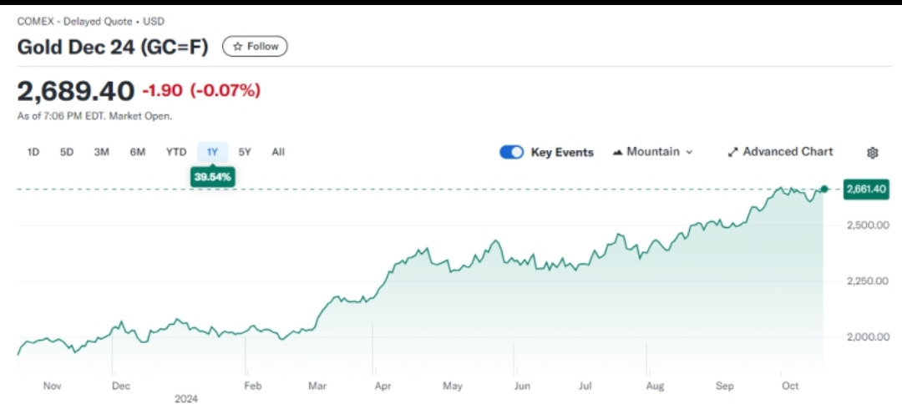Click the 2,661.40 price label on chart
This screenshot has height=404, width=902.
(x=866, y=189)
